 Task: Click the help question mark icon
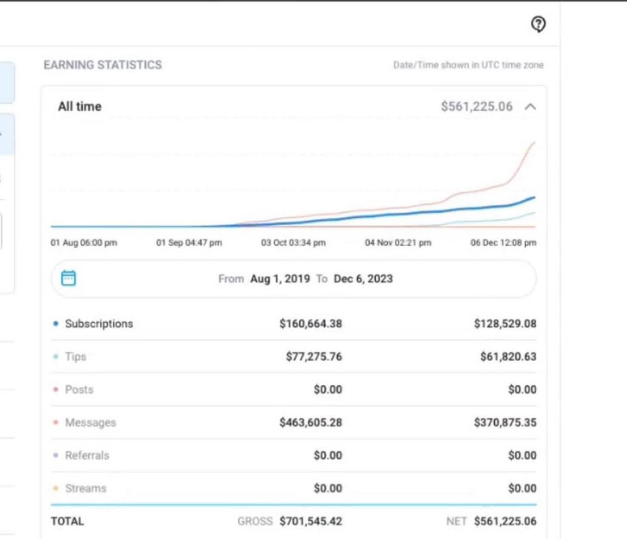tap(538, 23)
